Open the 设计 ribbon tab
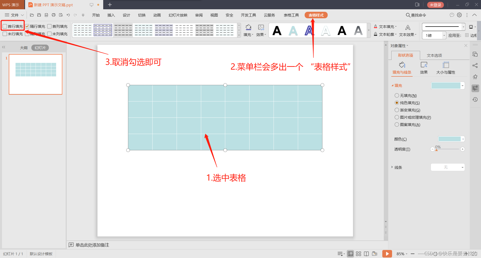Viewport: 481px width, 258px height. coord(126,15)
